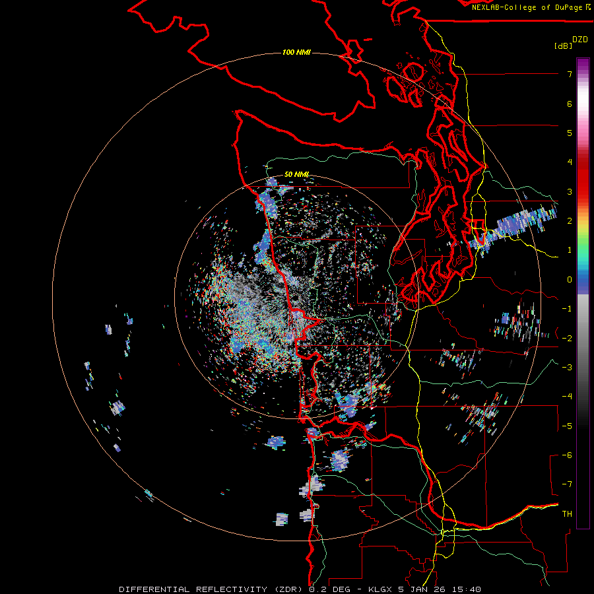Click the -2 dB value on color scale
The width and height of the screenshot is (594, 594).
coord(567,338)
